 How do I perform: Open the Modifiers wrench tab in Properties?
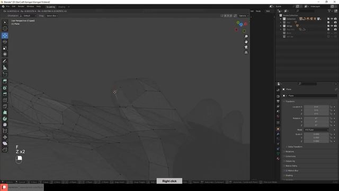(x=278, y=134)
